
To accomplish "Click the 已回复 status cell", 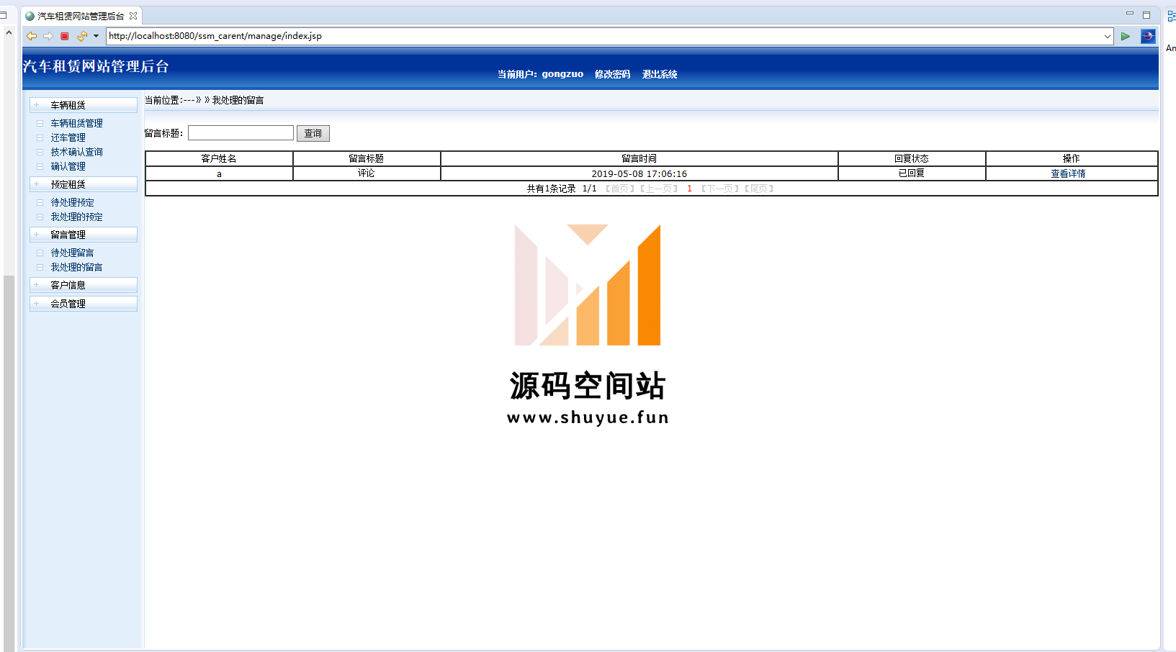I will (x=912, y=173).
